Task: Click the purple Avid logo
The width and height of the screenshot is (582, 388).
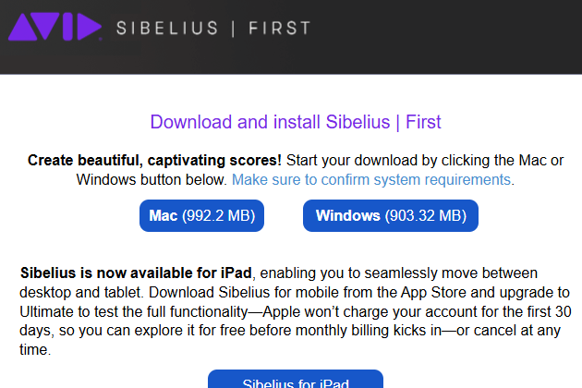Action: point(54,28)
